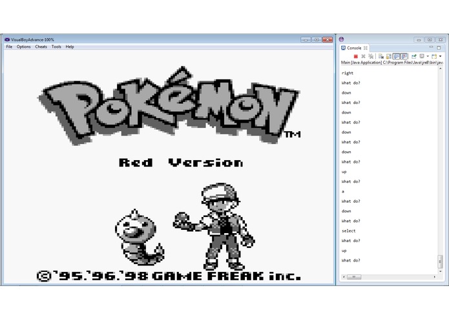The image size is (449, 319).
Task: Toggle Show Console When Standard Error Changes
Action: tap(404, 56)
